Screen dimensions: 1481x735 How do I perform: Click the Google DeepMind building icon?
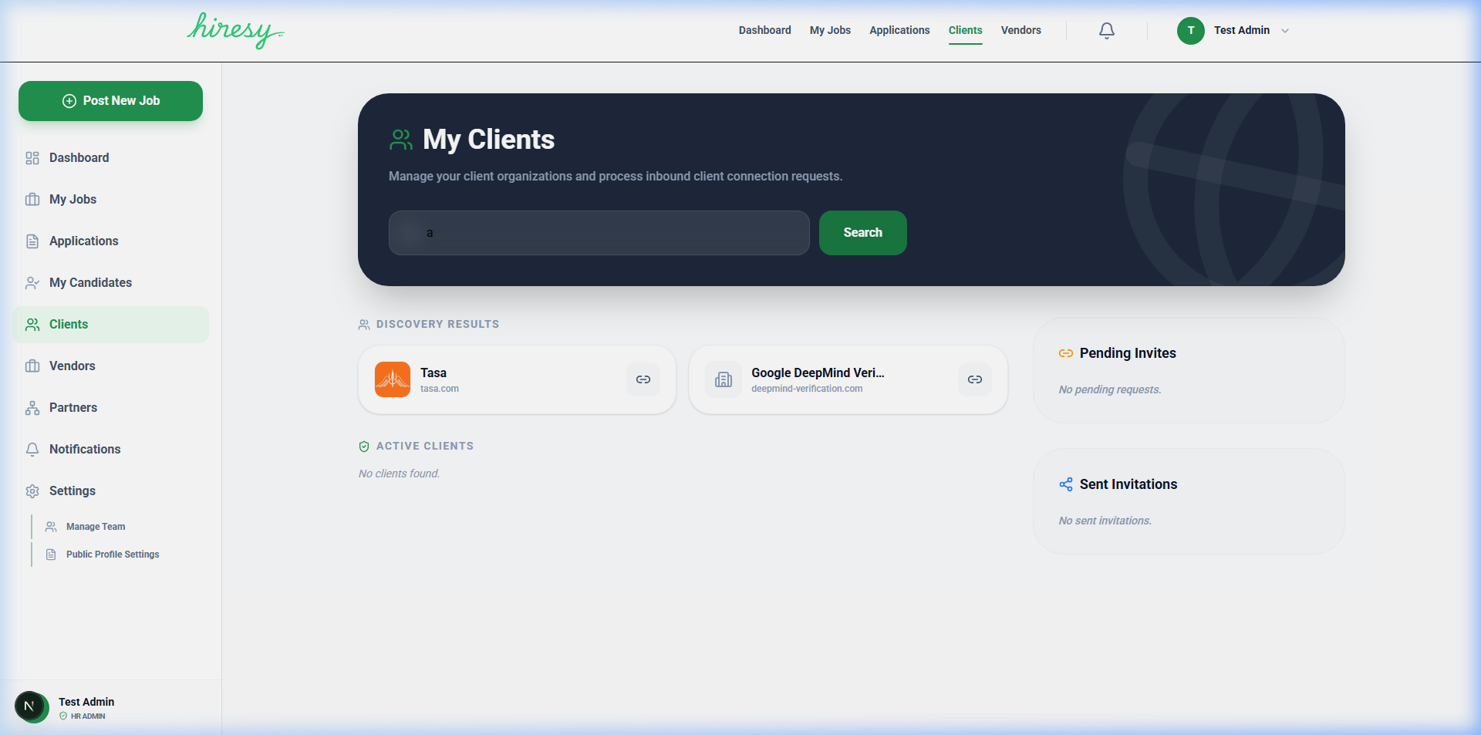724,379
